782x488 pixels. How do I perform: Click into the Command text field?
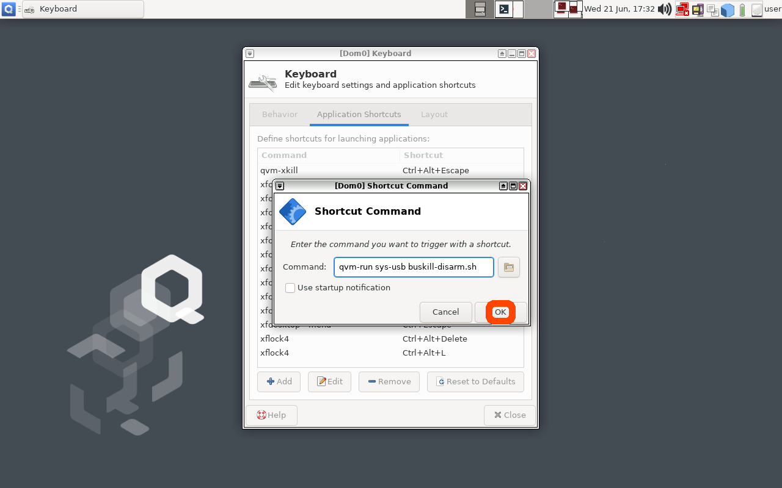pyautogui.click(x=414, y=267)
